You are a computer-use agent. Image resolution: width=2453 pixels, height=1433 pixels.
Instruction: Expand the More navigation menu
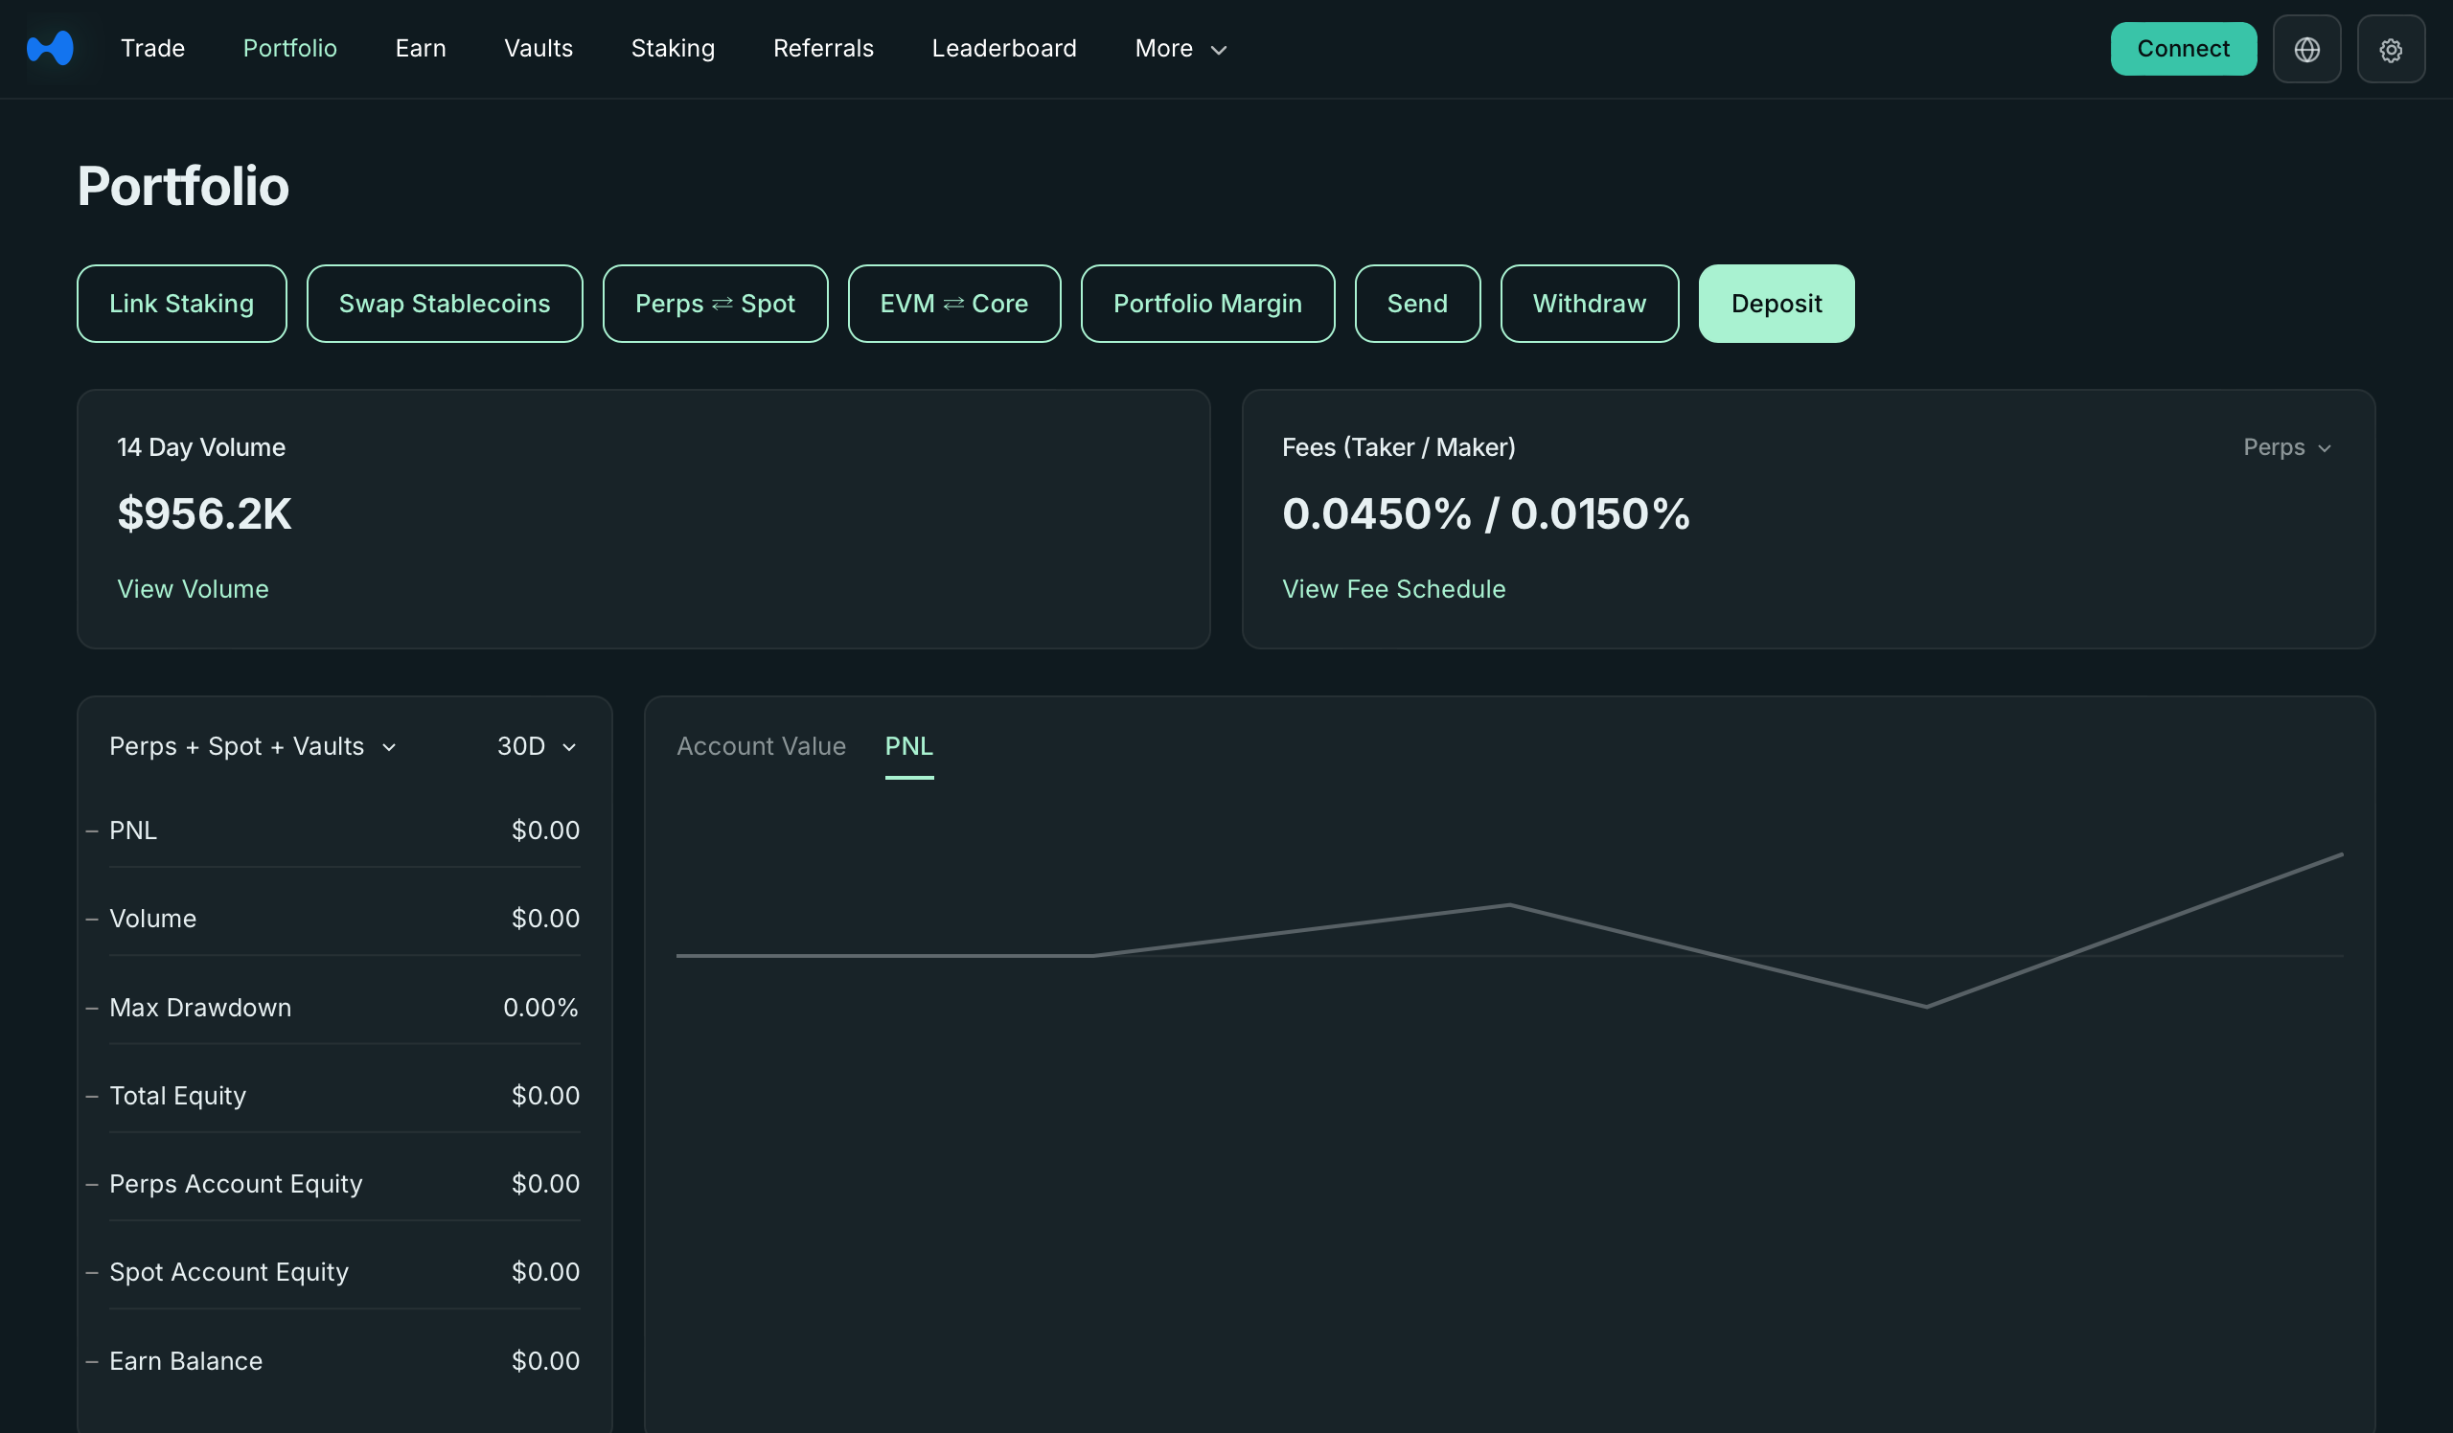tap(1180, 49)
